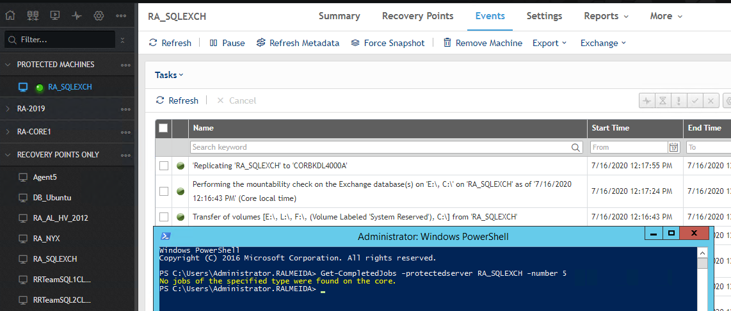The width and height of the screenshot is (731, 311).
Task: Open RA-CORE1 group options menu
Action: click(125, 132)
